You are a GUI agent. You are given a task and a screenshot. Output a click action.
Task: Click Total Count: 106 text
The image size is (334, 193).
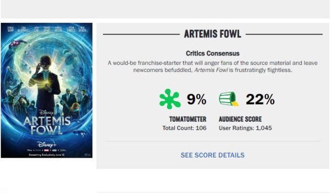click(x=185, y=128)
